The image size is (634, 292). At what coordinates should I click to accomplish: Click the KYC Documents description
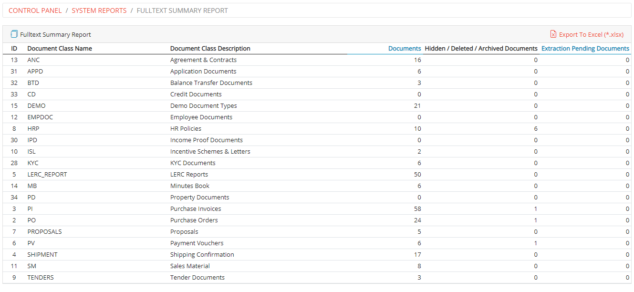pyautogui.click(x=193, y=163)
